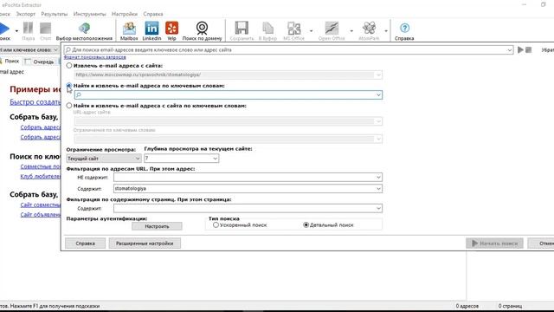Expand the top search query dropdown
This screenshot has width=554, height=312.
pos(510,50)
